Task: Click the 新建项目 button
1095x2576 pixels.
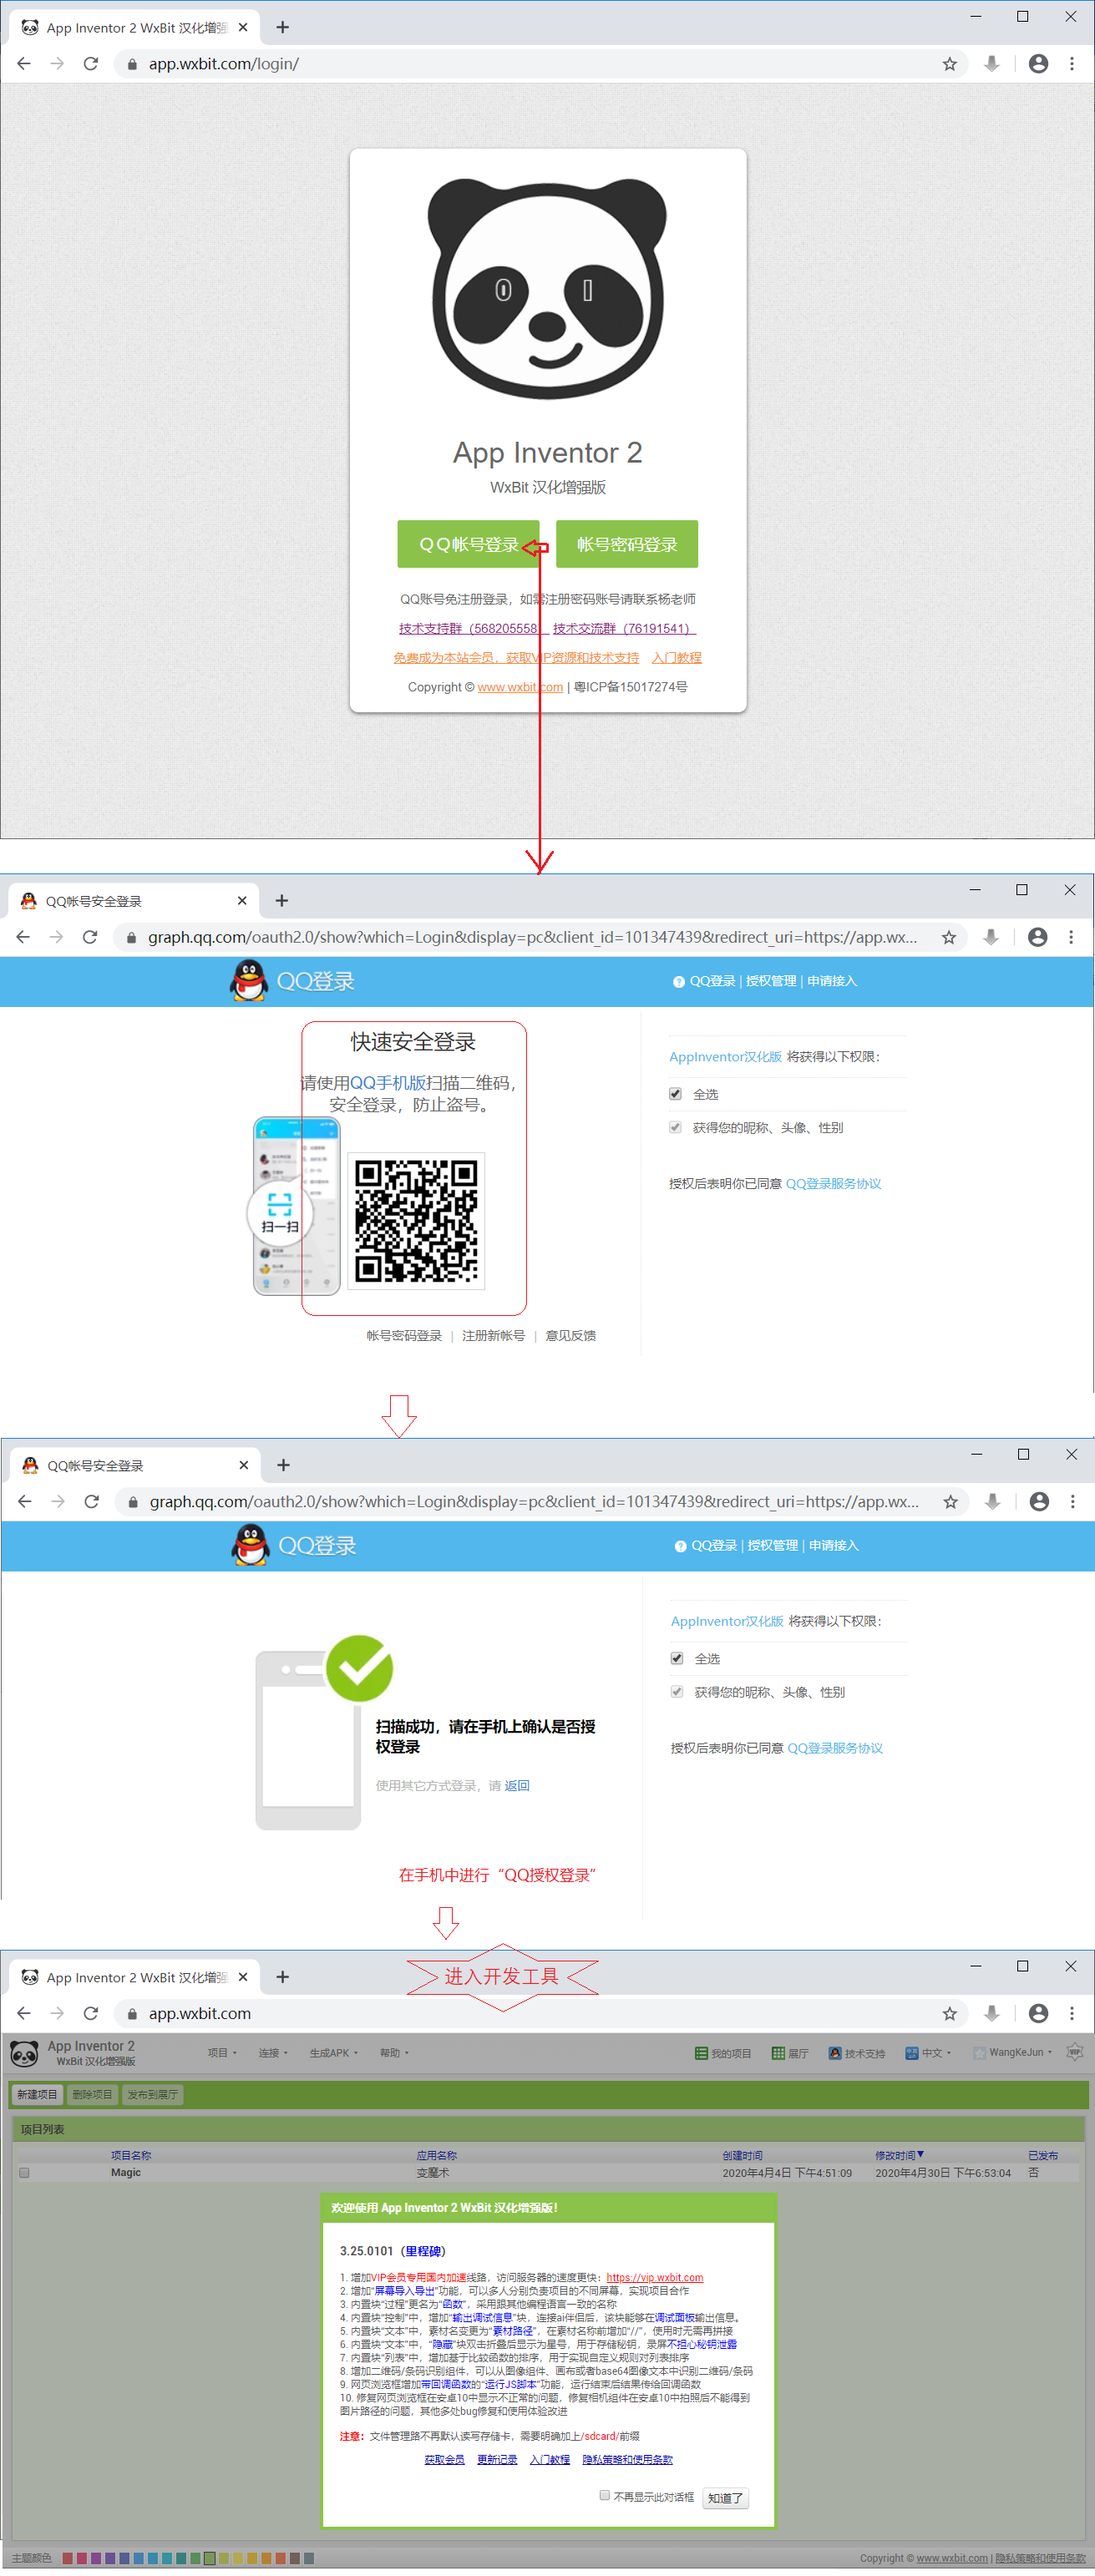Action: pos(37,2094)
